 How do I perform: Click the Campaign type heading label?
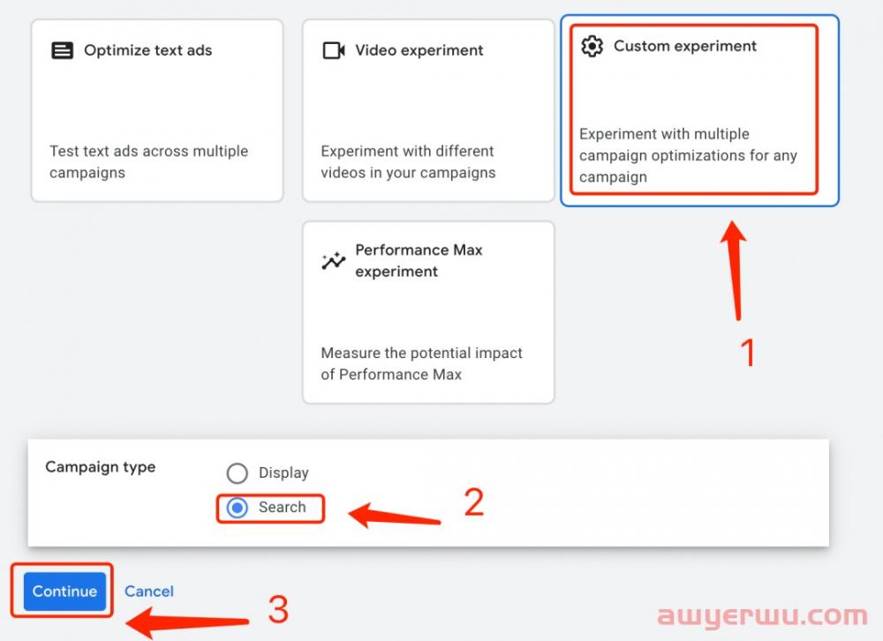point(101,467)
